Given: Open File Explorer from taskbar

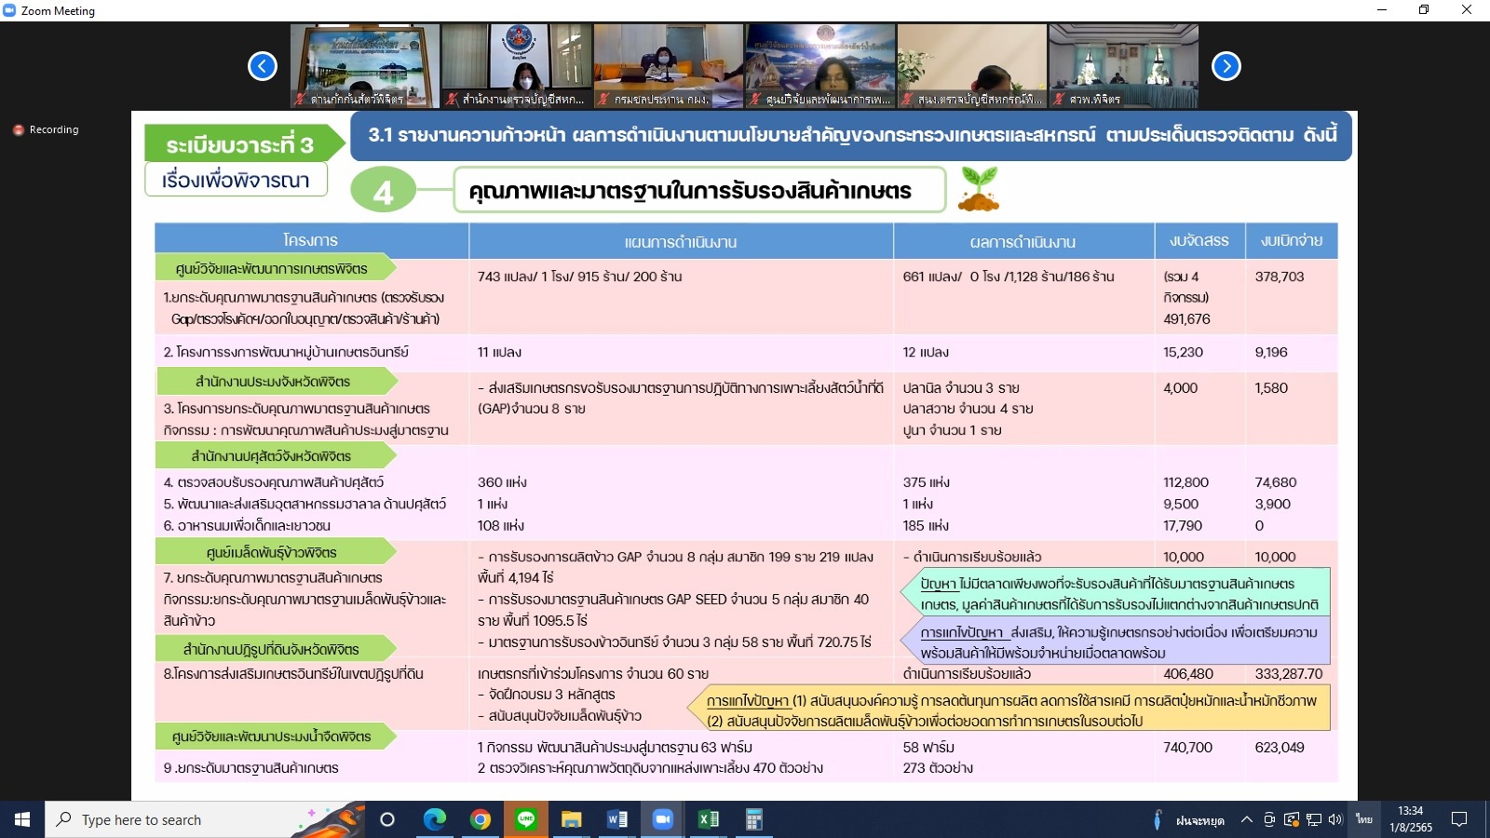Looking at the screenshot, I should 571,819.
